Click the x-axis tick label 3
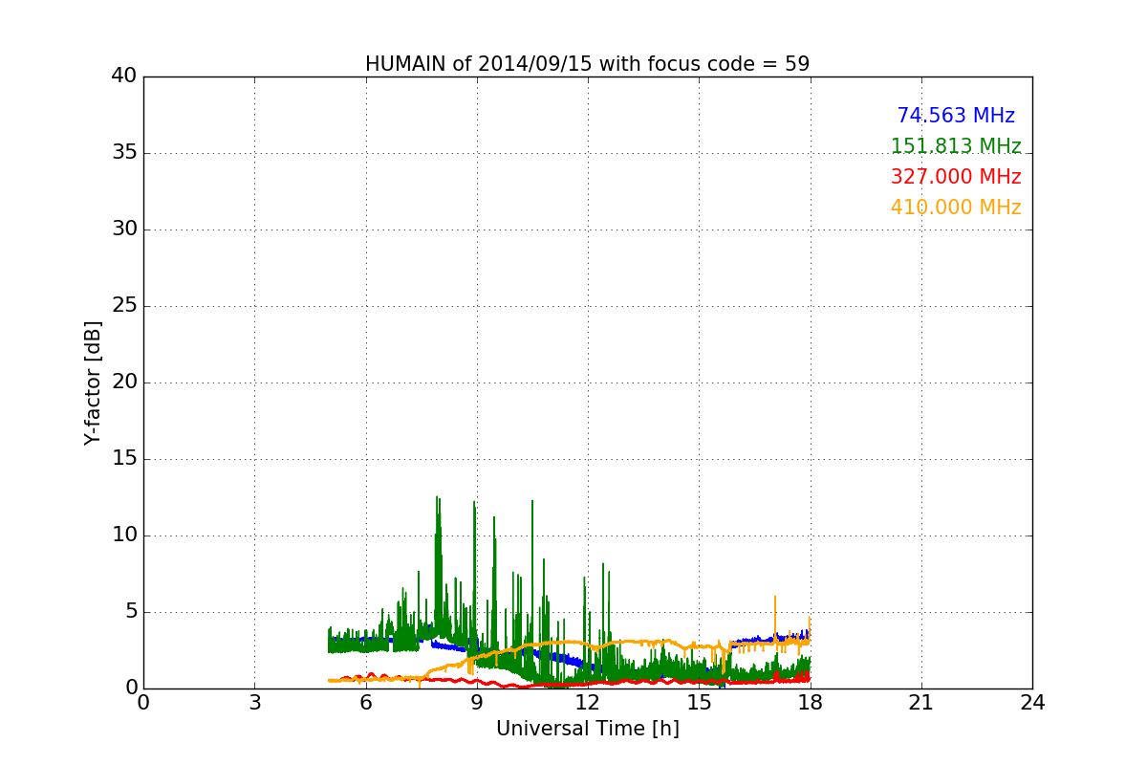 254,703
